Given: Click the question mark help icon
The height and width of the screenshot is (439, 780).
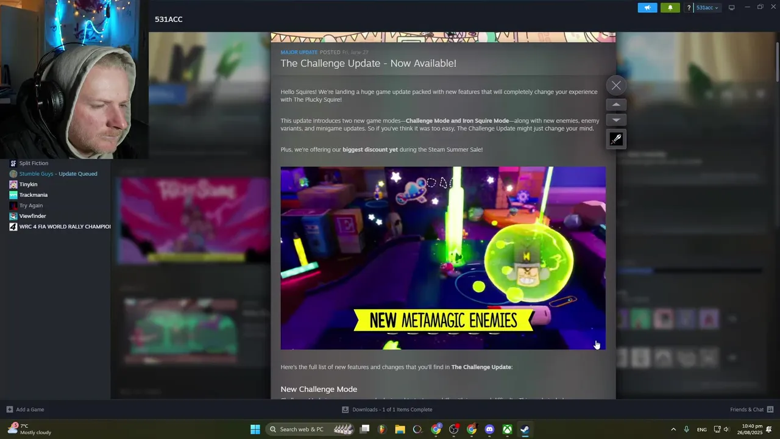Looking at the screenshot, I should click(689, 8).
